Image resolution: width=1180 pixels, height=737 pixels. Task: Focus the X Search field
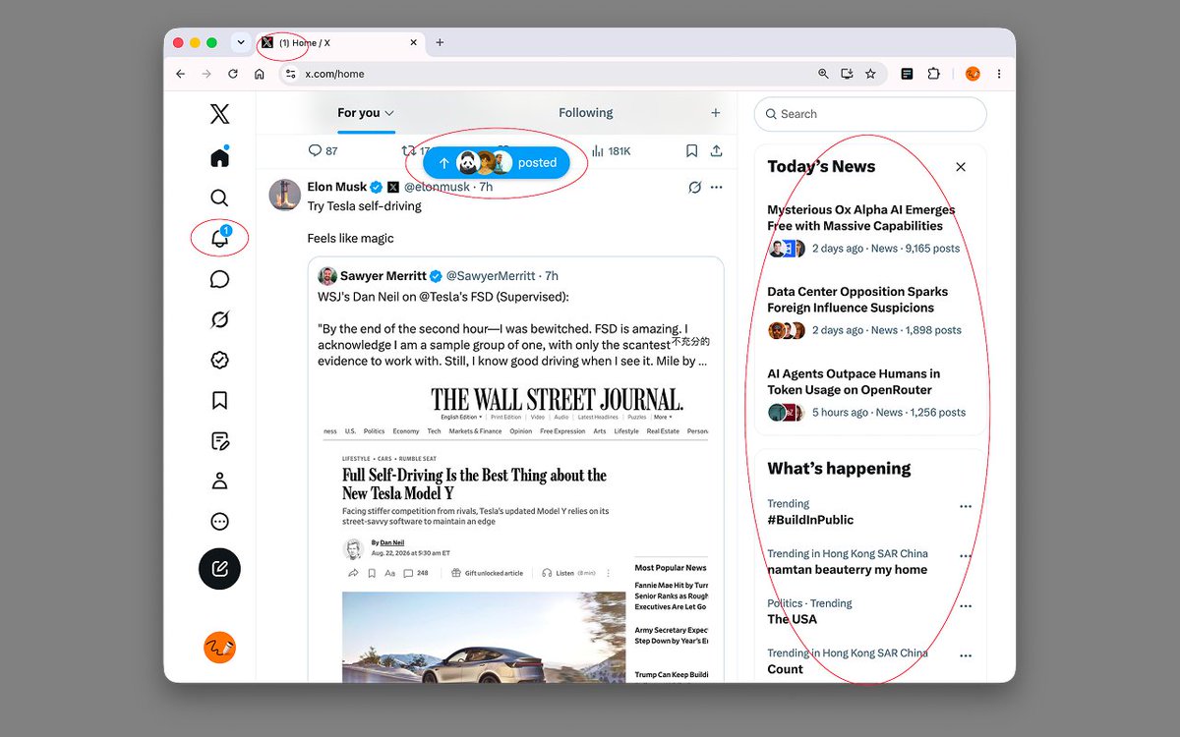click(x=870, y=114)
